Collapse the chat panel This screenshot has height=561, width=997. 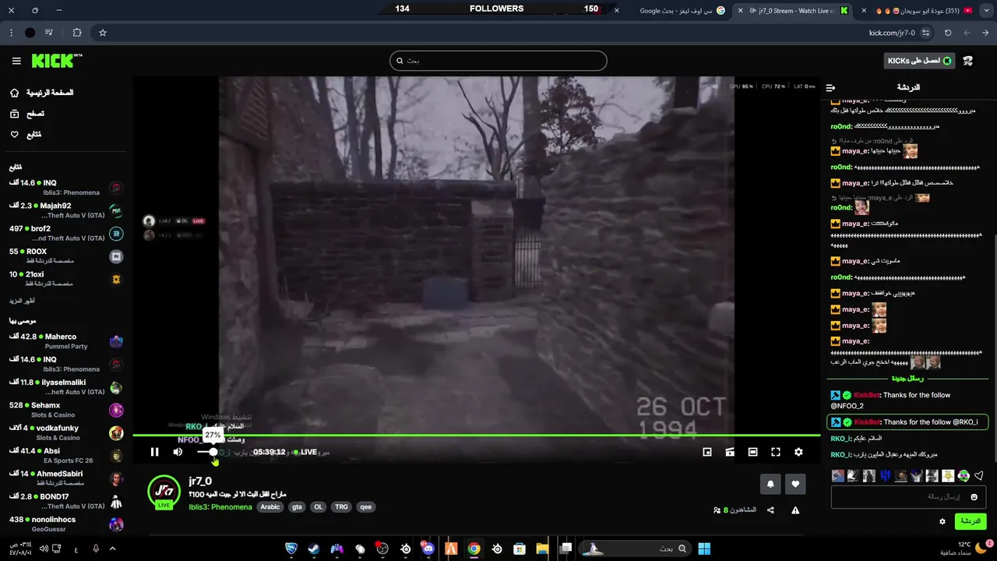[x=830, y=87]
